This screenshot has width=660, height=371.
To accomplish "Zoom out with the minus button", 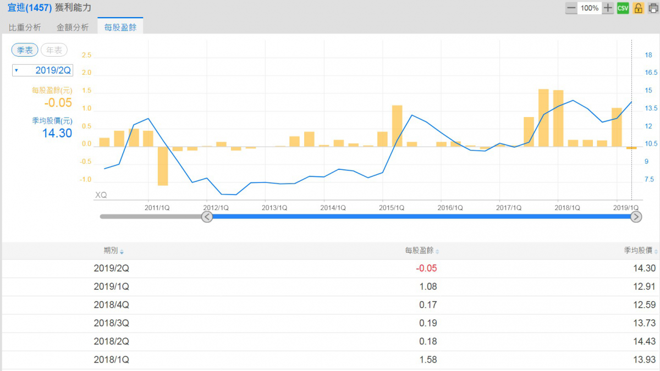I will pos(571,8).
